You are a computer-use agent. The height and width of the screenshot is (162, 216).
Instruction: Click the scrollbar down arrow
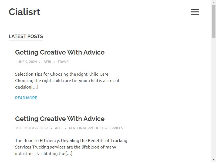click(214, 160)
